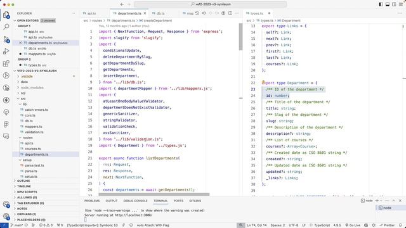Open the notifications bell in status bar
406x228 pixels.
(400, 225)
